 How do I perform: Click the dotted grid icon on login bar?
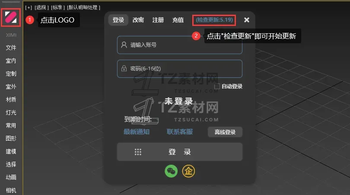(138, 152)
